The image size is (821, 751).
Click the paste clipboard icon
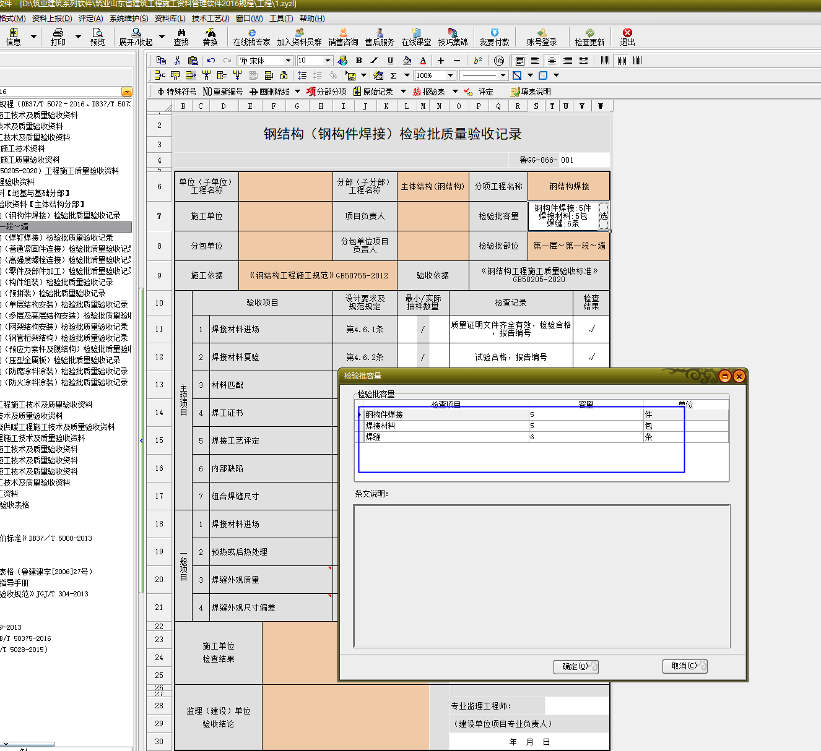(193, 60)
